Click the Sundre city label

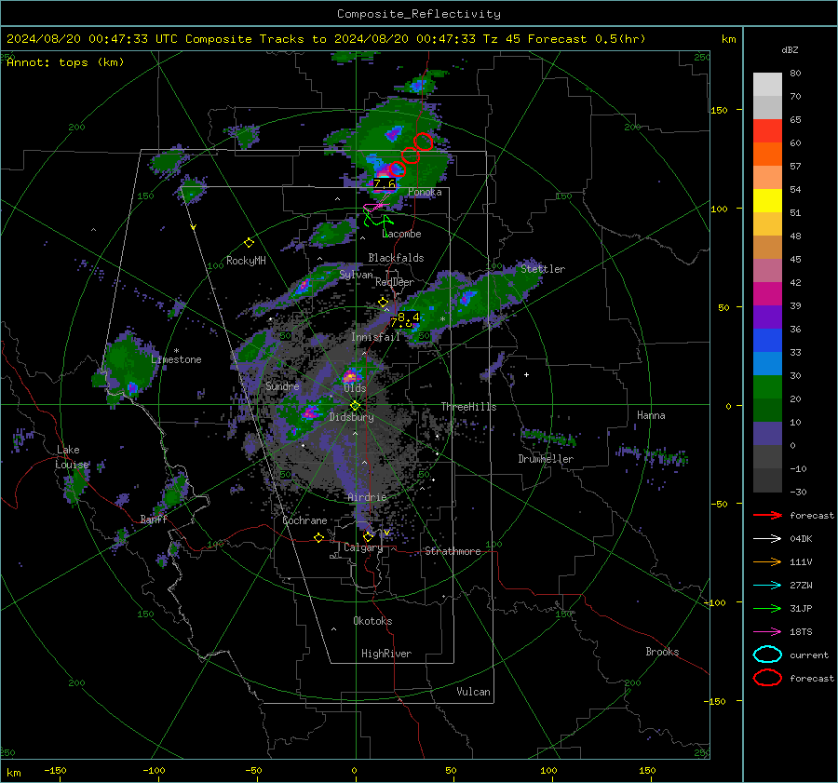(282, 386)
